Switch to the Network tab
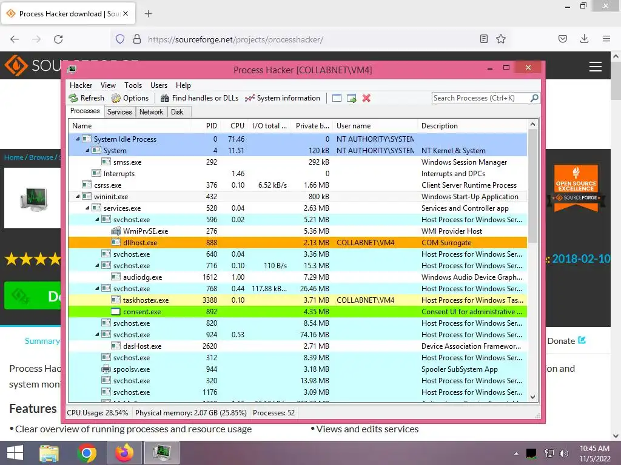 (151, 112)
